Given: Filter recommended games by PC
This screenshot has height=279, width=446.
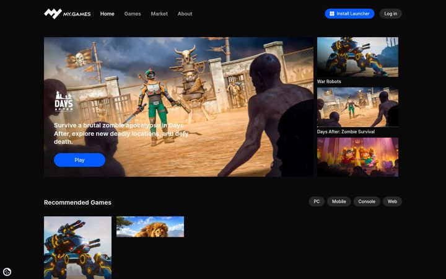Looking at the screenshot, I should 317,201.
